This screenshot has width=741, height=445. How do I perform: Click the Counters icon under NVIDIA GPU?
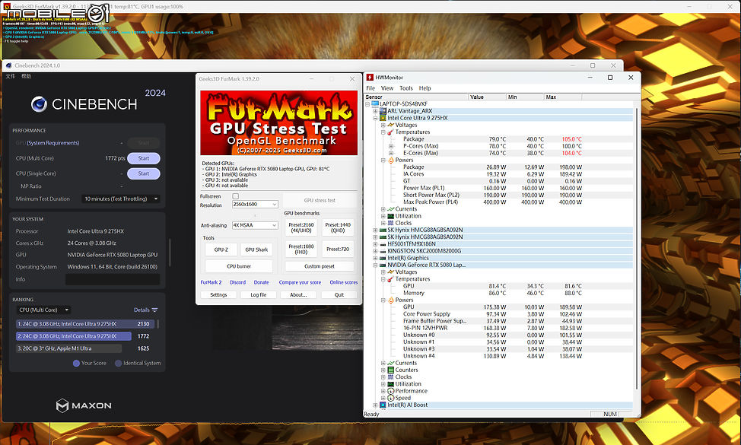coord(390,370)
